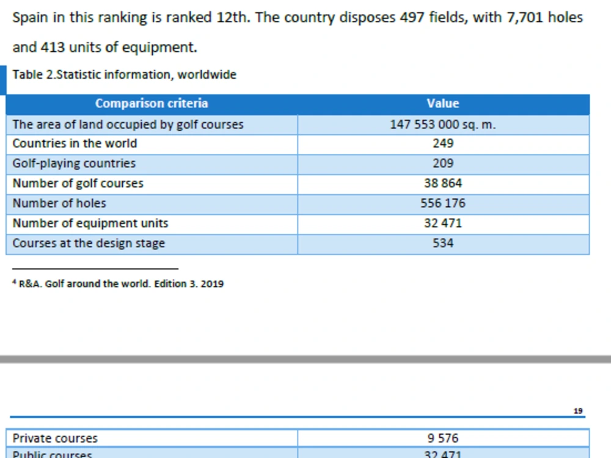Click '32 471' in Public courses row
Viewport: 611px width, 458px height.
[443, 454]
